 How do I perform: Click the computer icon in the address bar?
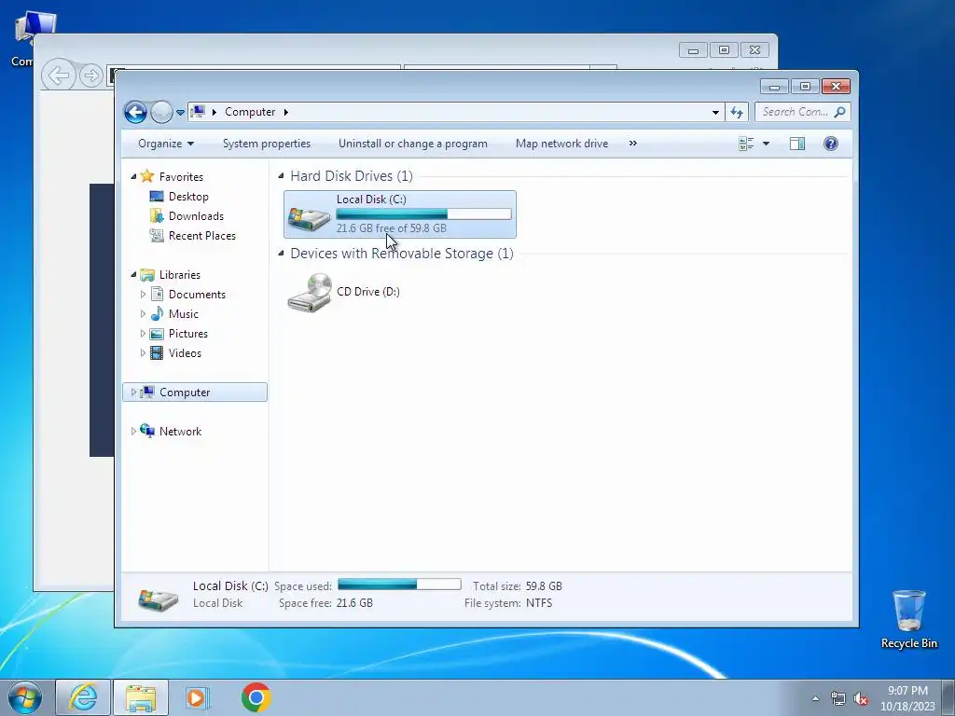[198, 112]
